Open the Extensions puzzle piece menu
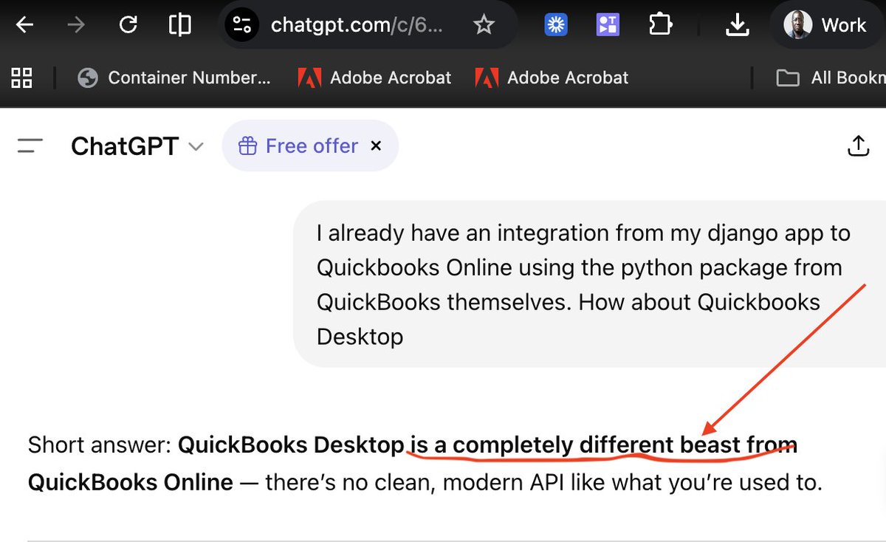Viewport: 886px width, 542px height. coord(660,25)
